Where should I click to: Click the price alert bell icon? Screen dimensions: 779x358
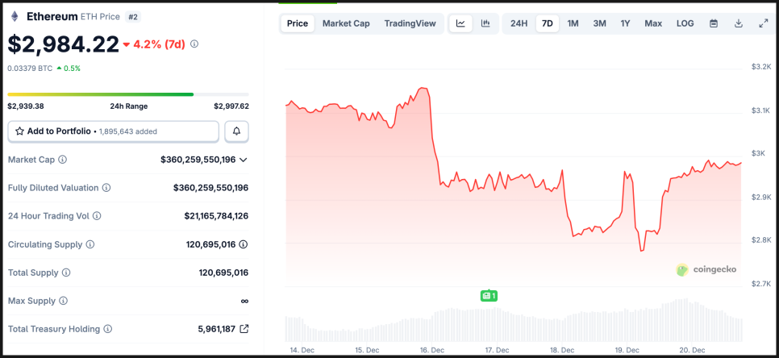click(x=237, y=131)
